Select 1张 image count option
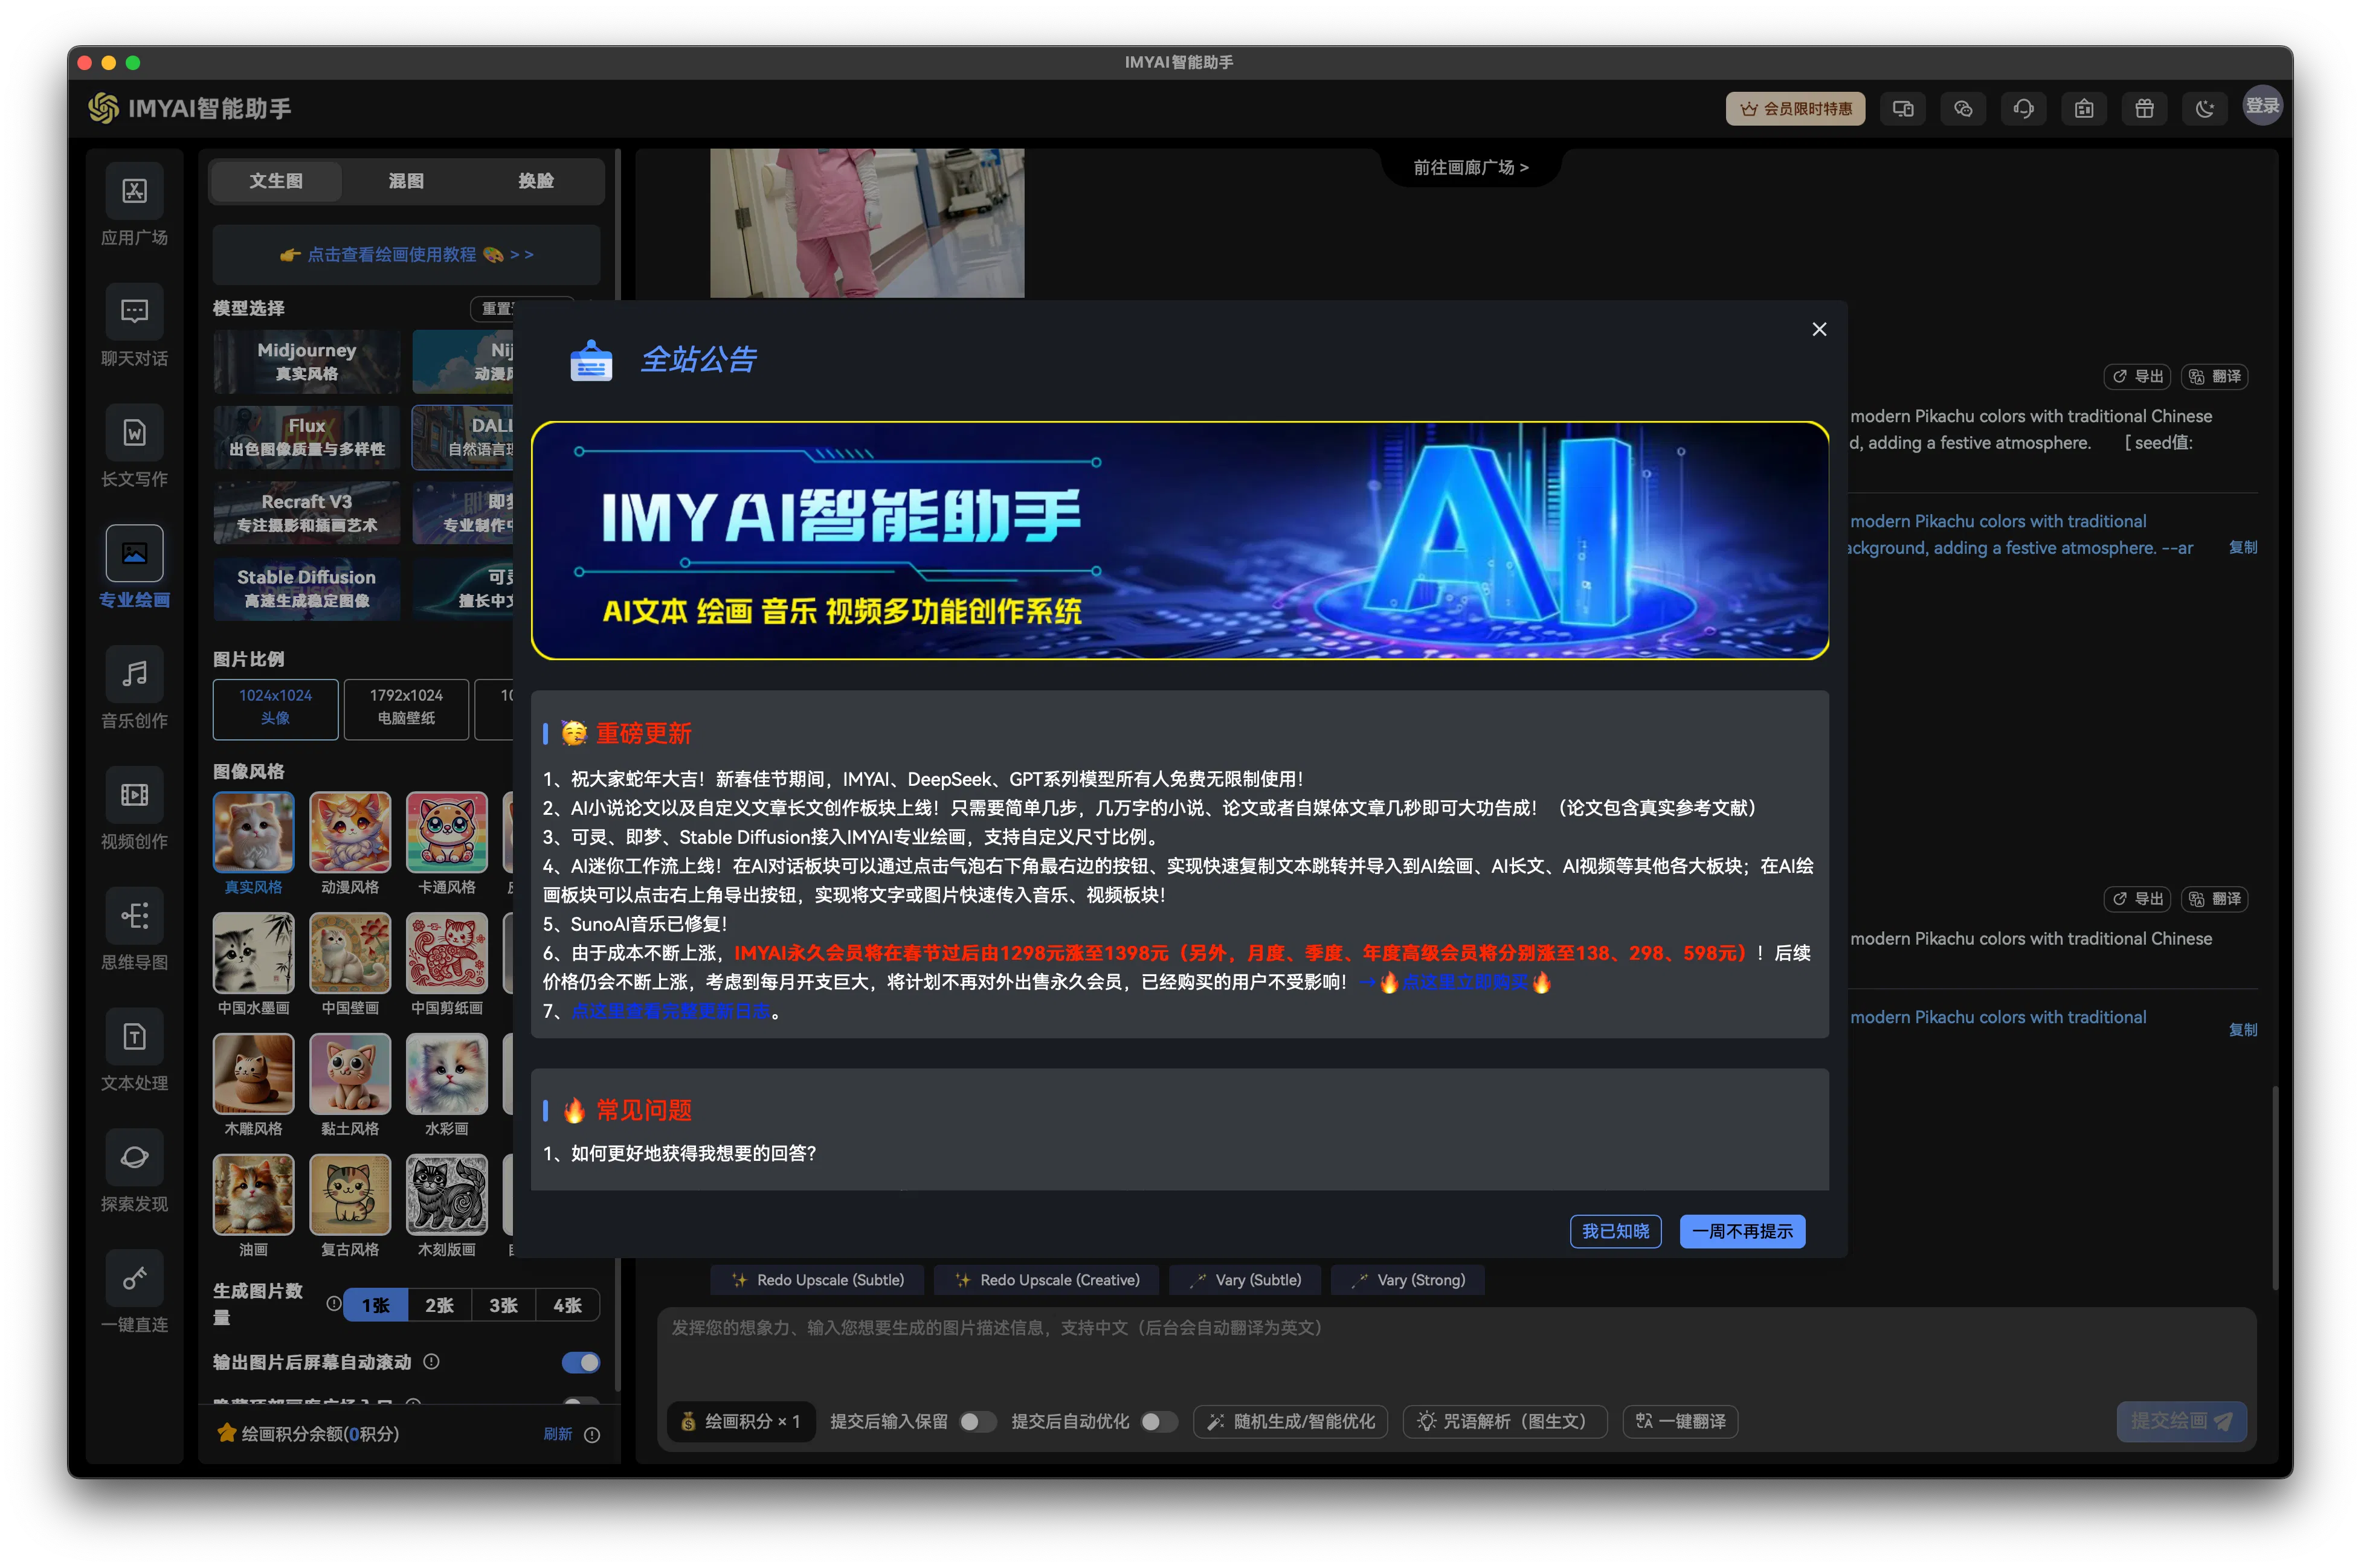 (376, 1305)
